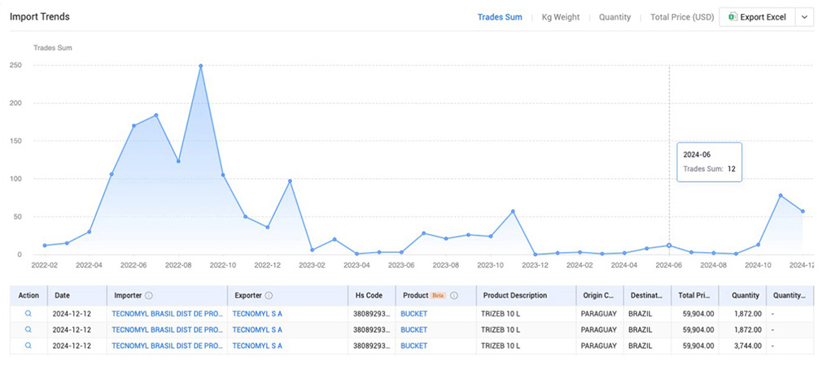Click the Date column header

coord(62,296)
